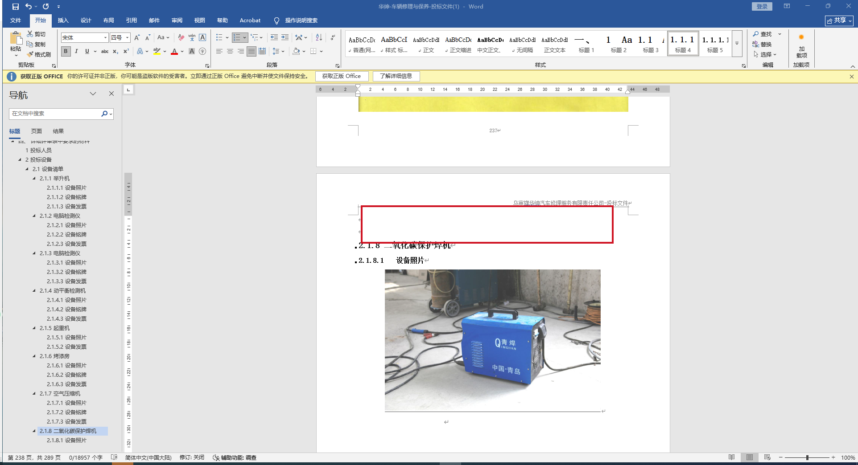Click 了解详细信息 button
The height and width of the screenshot is (465, 858).
(396, 76)
